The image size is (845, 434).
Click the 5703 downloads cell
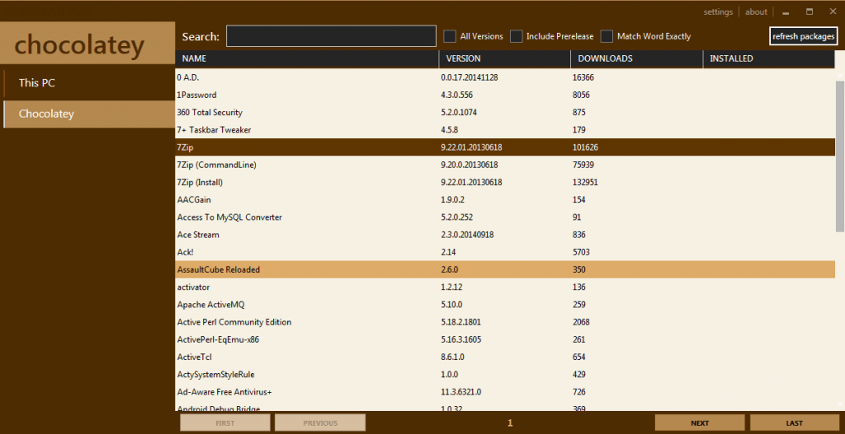point(581,252)
